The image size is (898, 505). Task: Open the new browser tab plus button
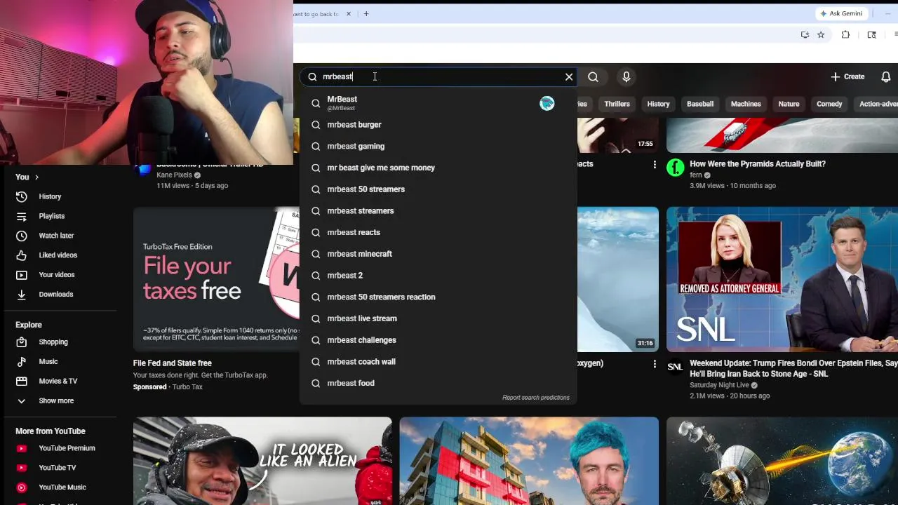(366, 14)
